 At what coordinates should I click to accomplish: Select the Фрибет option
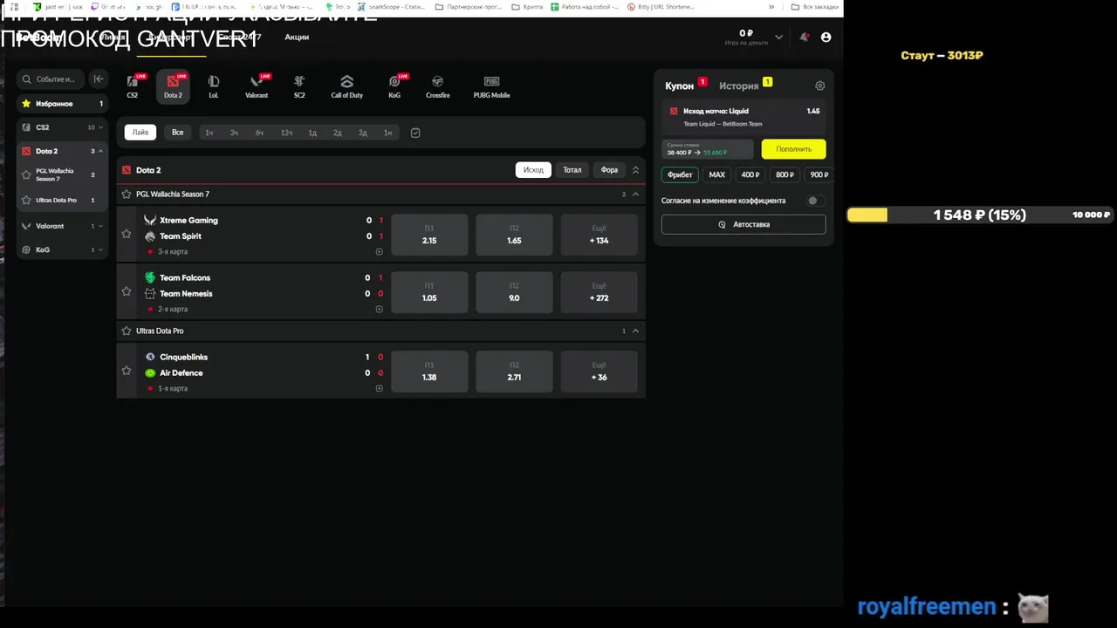click(x=680, y=174)
